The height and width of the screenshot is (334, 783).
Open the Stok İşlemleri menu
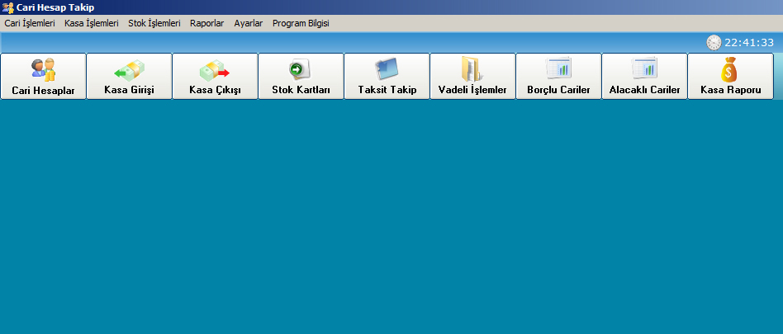click(x=154, y=23)
